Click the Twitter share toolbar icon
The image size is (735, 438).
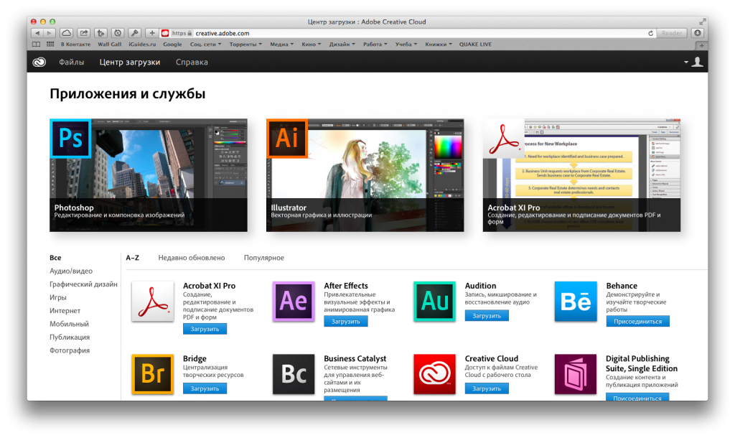tap(100, 33)
